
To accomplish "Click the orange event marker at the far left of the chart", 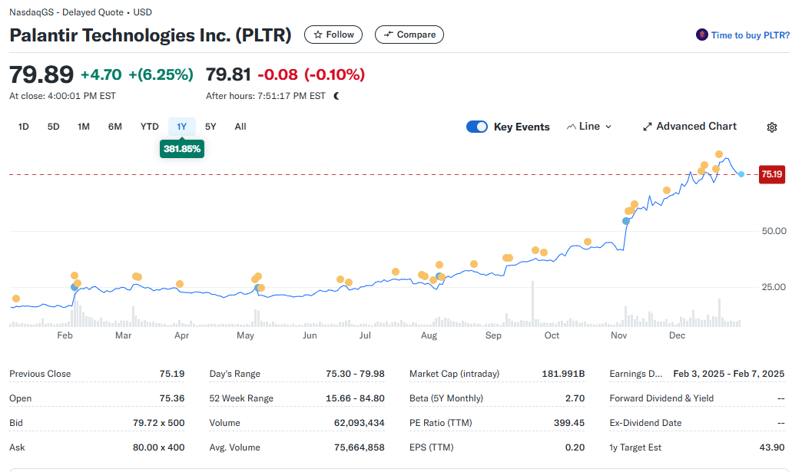I will (16, 299).
